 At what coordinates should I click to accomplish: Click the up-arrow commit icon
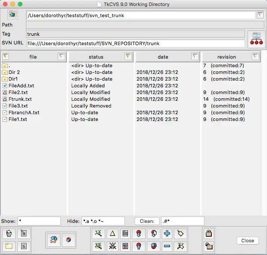pyautogui.click(x=139, y=246)
